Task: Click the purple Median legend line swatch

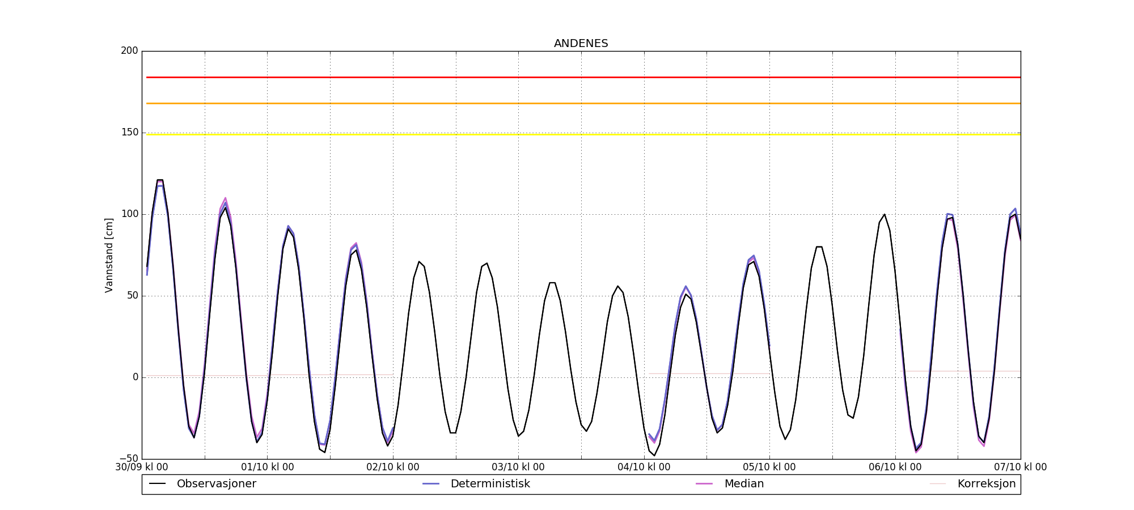Action: (705, 484)
